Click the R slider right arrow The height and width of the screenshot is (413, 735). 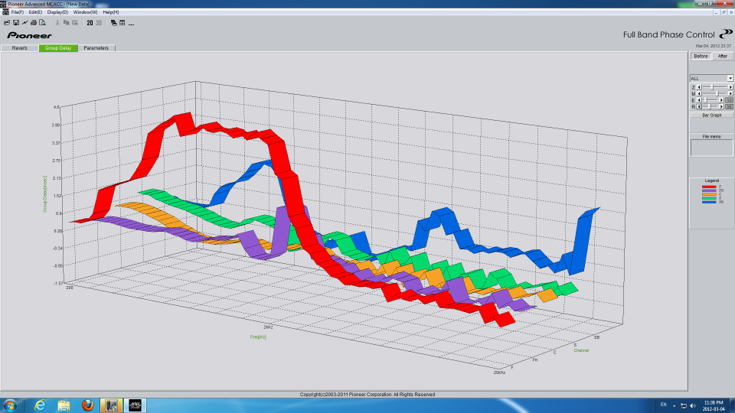click(721, 107)
